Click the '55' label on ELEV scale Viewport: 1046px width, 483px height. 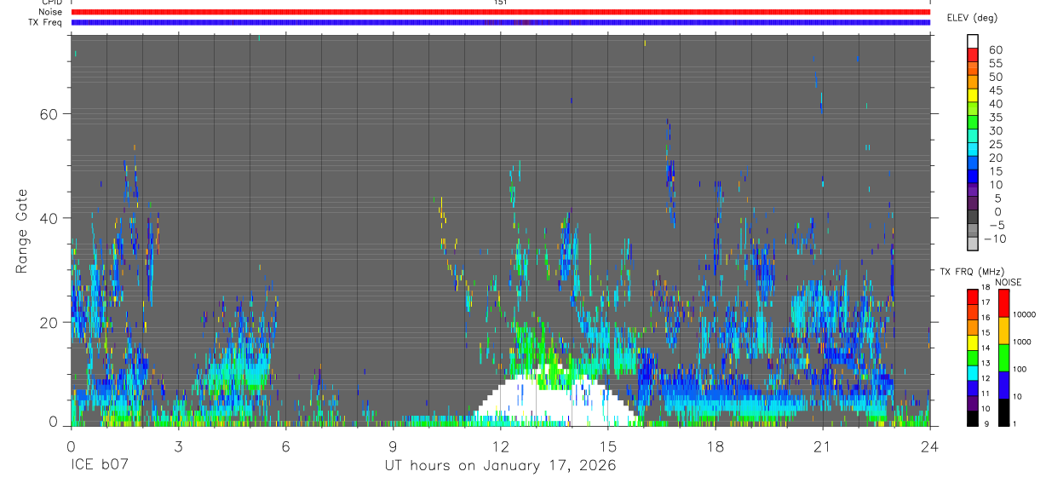click(x=995, y=64)
